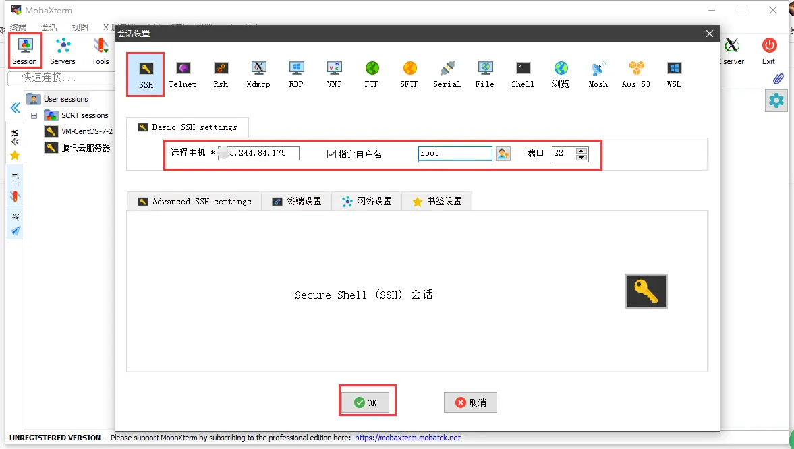Image resolution: width=794 pixels, height=449 pixels.
Task: Expand the SCRT sessions tree node
Action: 34,115
